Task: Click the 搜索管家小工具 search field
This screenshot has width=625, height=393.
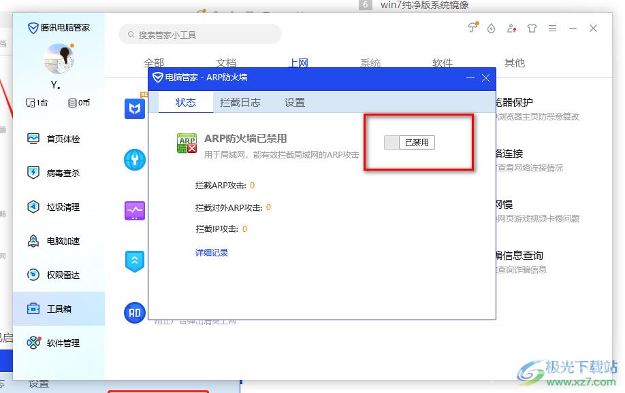Action: coord(200,35)
